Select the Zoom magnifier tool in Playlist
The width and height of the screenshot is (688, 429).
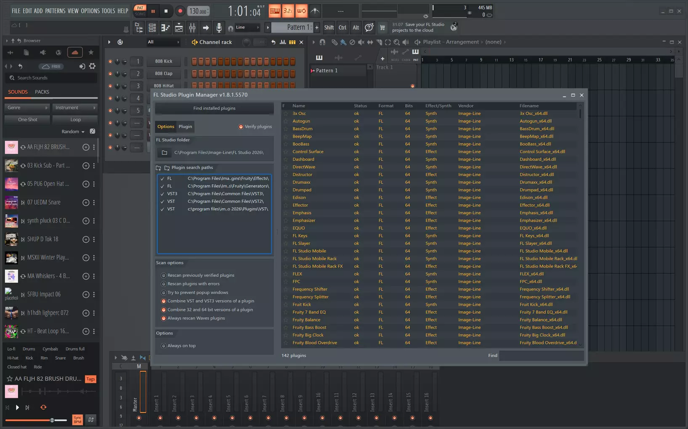coord(396,42)
